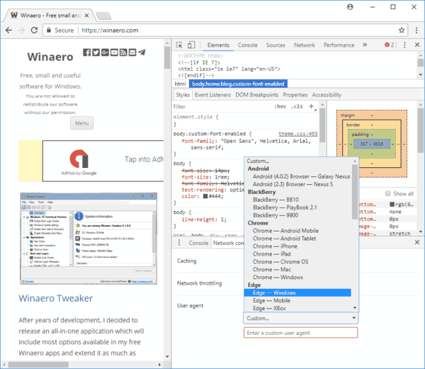Screen dimensions: 425x369
Task: Click the Facebook icon on Winaero header
Action: [x=87, y=52]
